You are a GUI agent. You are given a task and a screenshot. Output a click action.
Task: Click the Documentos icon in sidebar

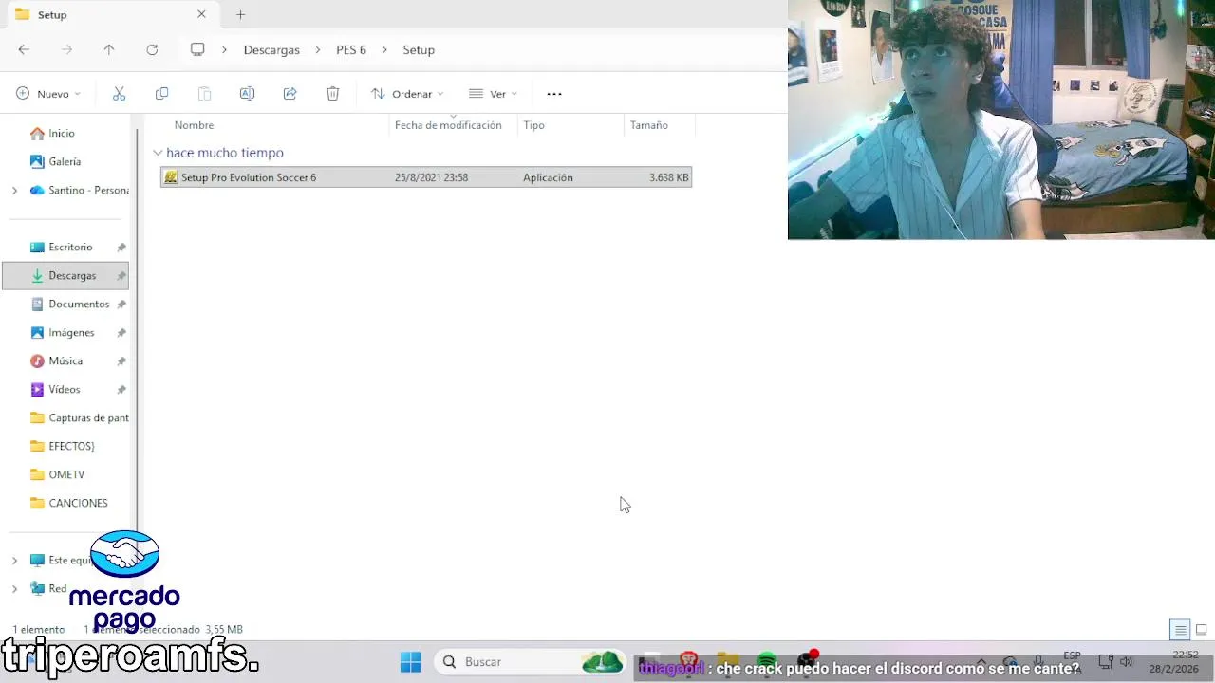[37, 304]
